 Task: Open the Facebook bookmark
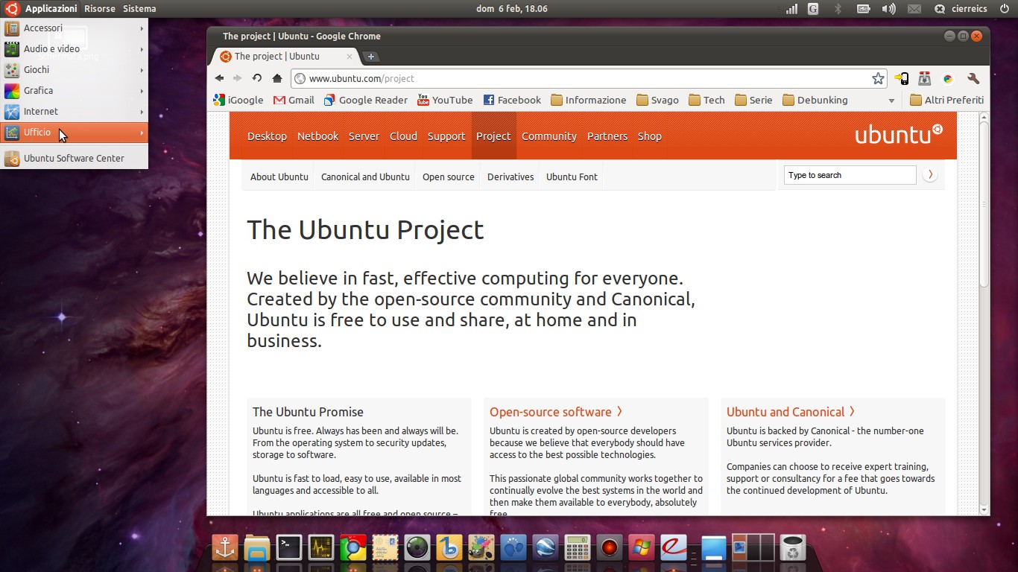coord(512,100)
